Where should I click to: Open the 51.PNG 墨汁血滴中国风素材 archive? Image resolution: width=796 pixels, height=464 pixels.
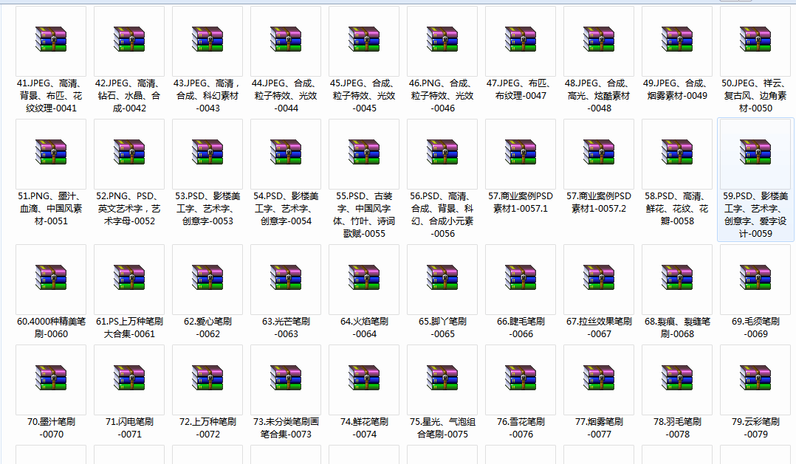[x=50, y=153]
